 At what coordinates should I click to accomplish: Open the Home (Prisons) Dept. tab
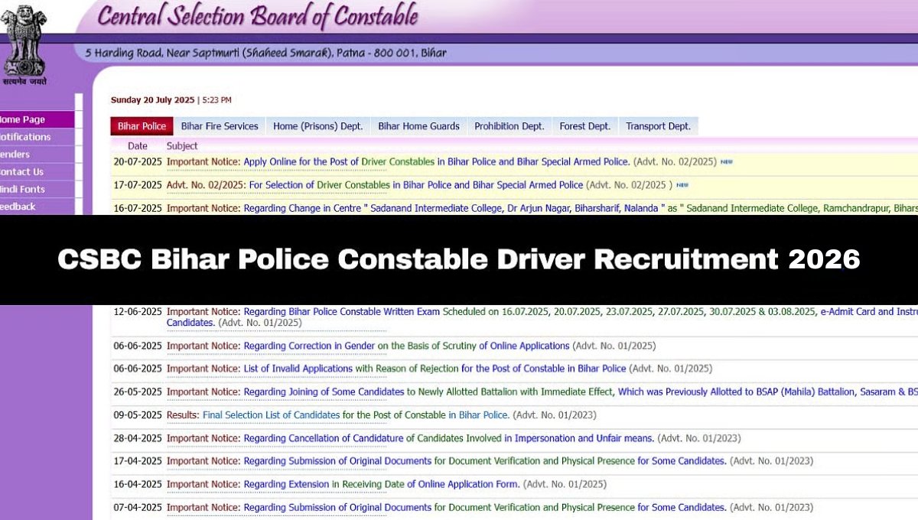tap(318, 125)
